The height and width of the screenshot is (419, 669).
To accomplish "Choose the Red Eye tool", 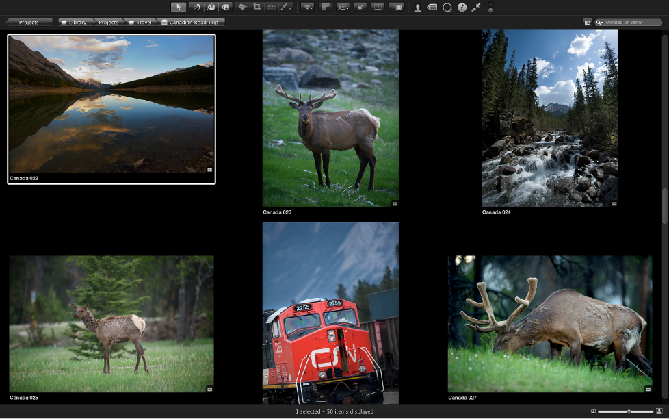I will pos(272,7).
